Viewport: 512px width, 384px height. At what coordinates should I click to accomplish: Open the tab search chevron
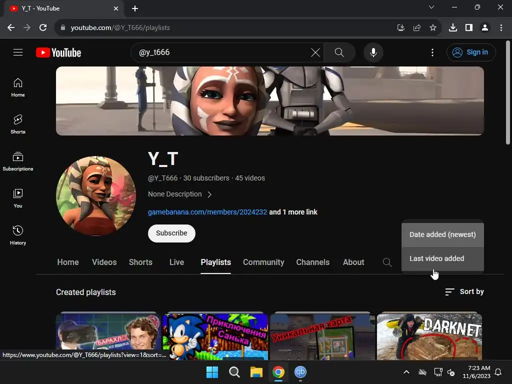[x=431, y=7]
